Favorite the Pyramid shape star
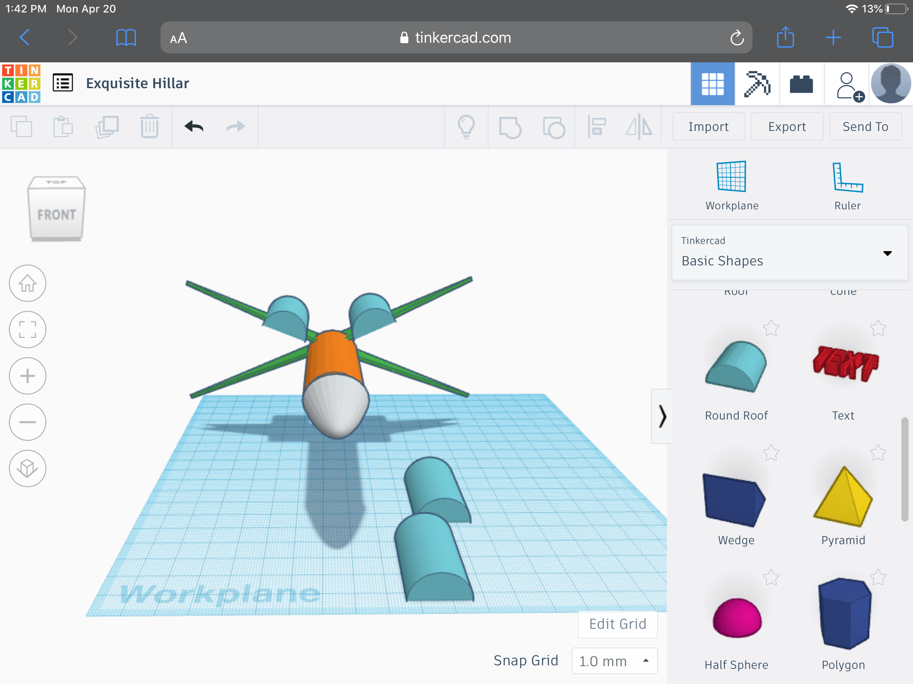This screenshot has width=913, height=684. point(878,453)
